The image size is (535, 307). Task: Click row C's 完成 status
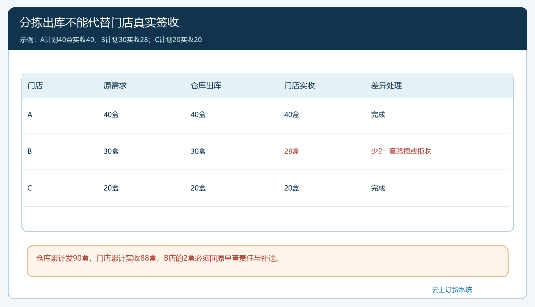378,188
